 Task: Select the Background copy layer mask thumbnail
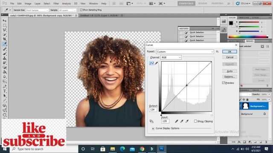246,106
